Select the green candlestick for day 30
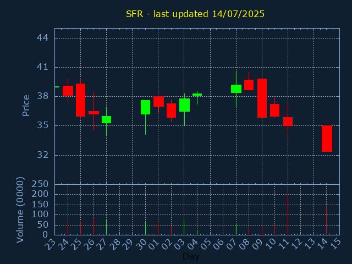Screen dimensions: 352x264 pos(145,107)
